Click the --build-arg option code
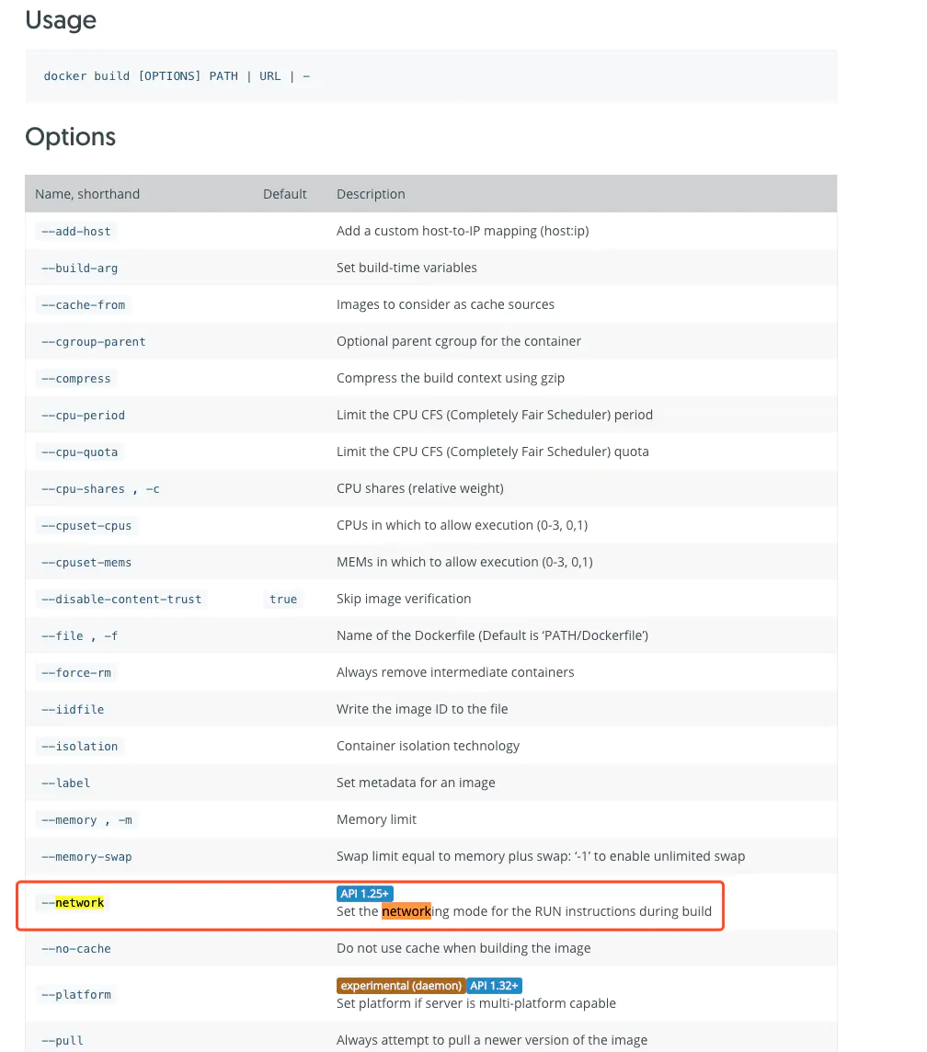 coord(80,268)
